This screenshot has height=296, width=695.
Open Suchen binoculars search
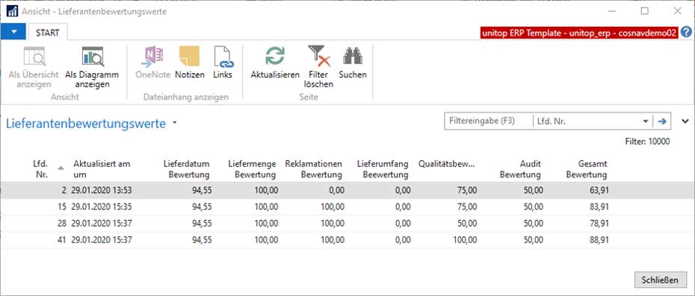pos(353,63)
